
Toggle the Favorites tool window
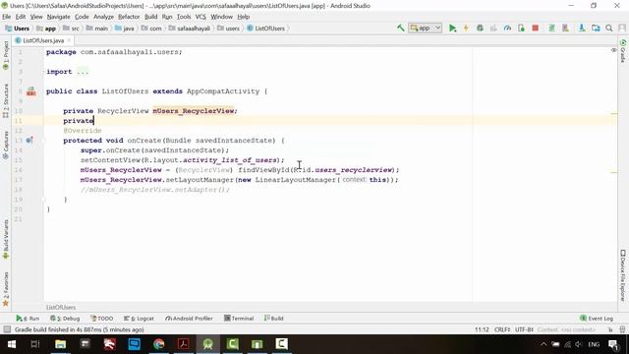pos(6,289)
